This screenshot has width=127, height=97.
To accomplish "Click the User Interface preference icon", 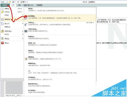I will [x=26, y=18].
